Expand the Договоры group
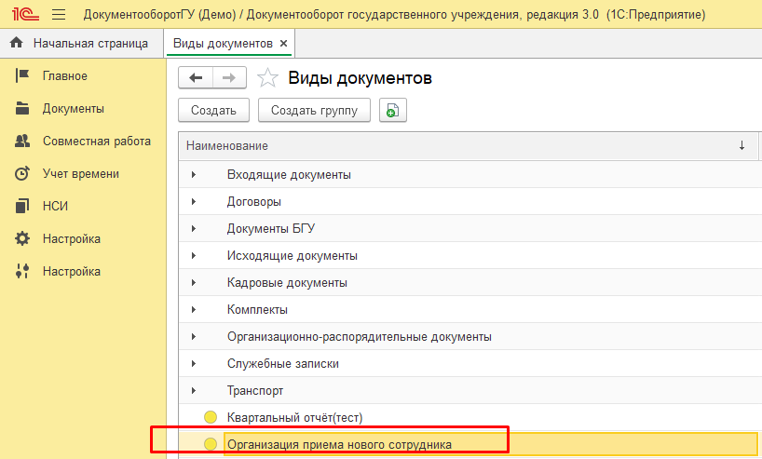 click(x=194, y=202)
